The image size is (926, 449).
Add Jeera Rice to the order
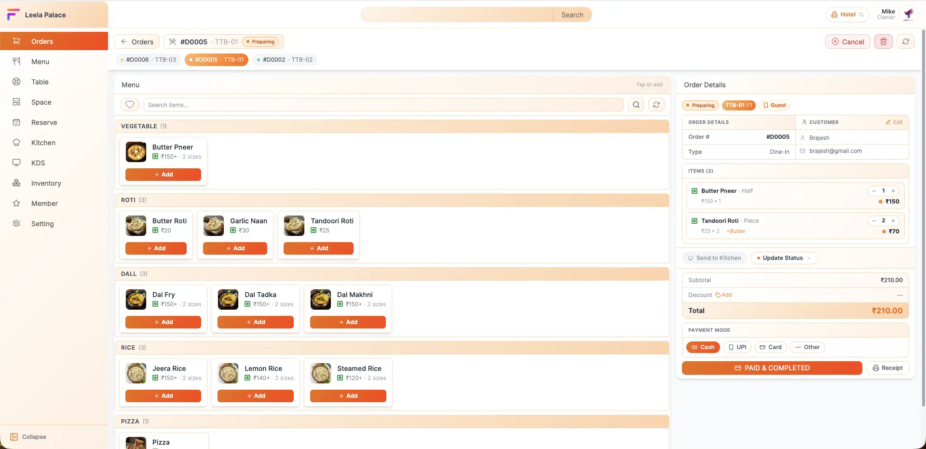pos(163,395)
